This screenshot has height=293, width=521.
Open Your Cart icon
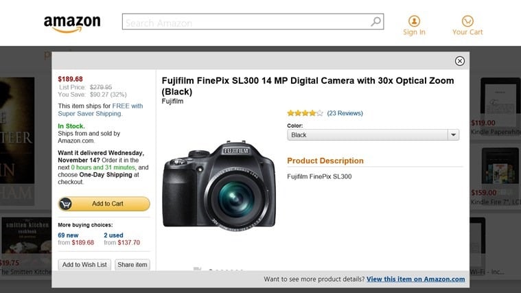(x=467, y=21)
